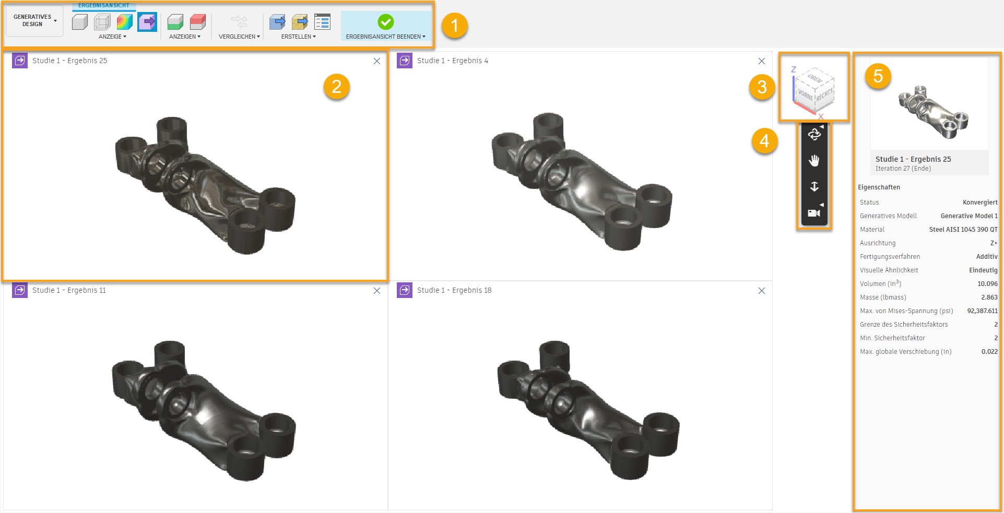1004x513 pixels.
Task: Expand the Erstellen dropdown menu
Action: point(299,37)
